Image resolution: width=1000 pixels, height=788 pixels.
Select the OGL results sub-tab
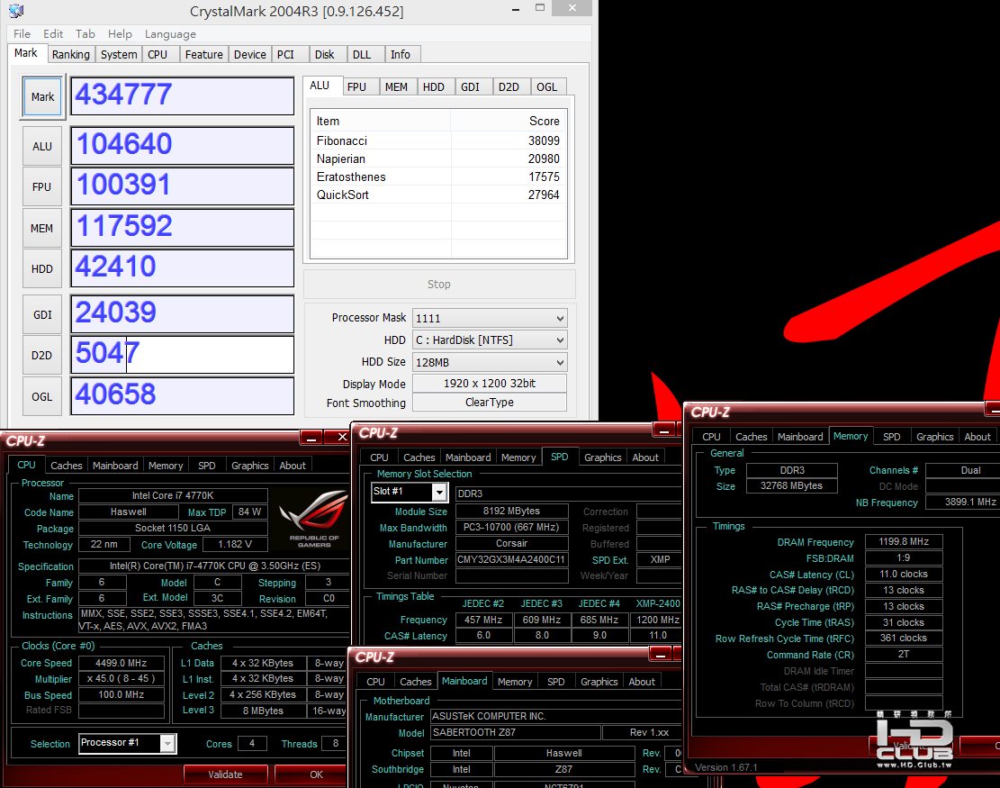point(546,86)
